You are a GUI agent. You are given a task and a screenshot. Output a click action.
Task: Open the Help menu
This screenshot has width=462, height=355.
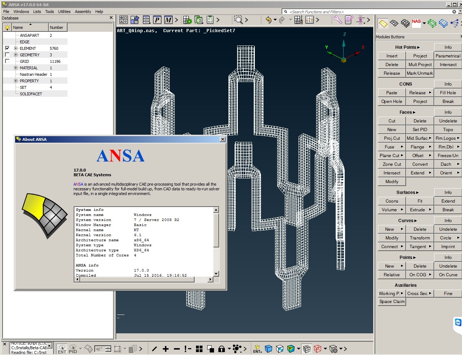tap(99, 12)
